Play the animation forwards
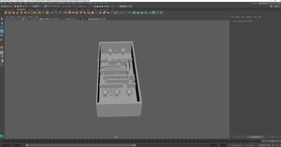This screenshot has width=281, height=147. point(273,141)
